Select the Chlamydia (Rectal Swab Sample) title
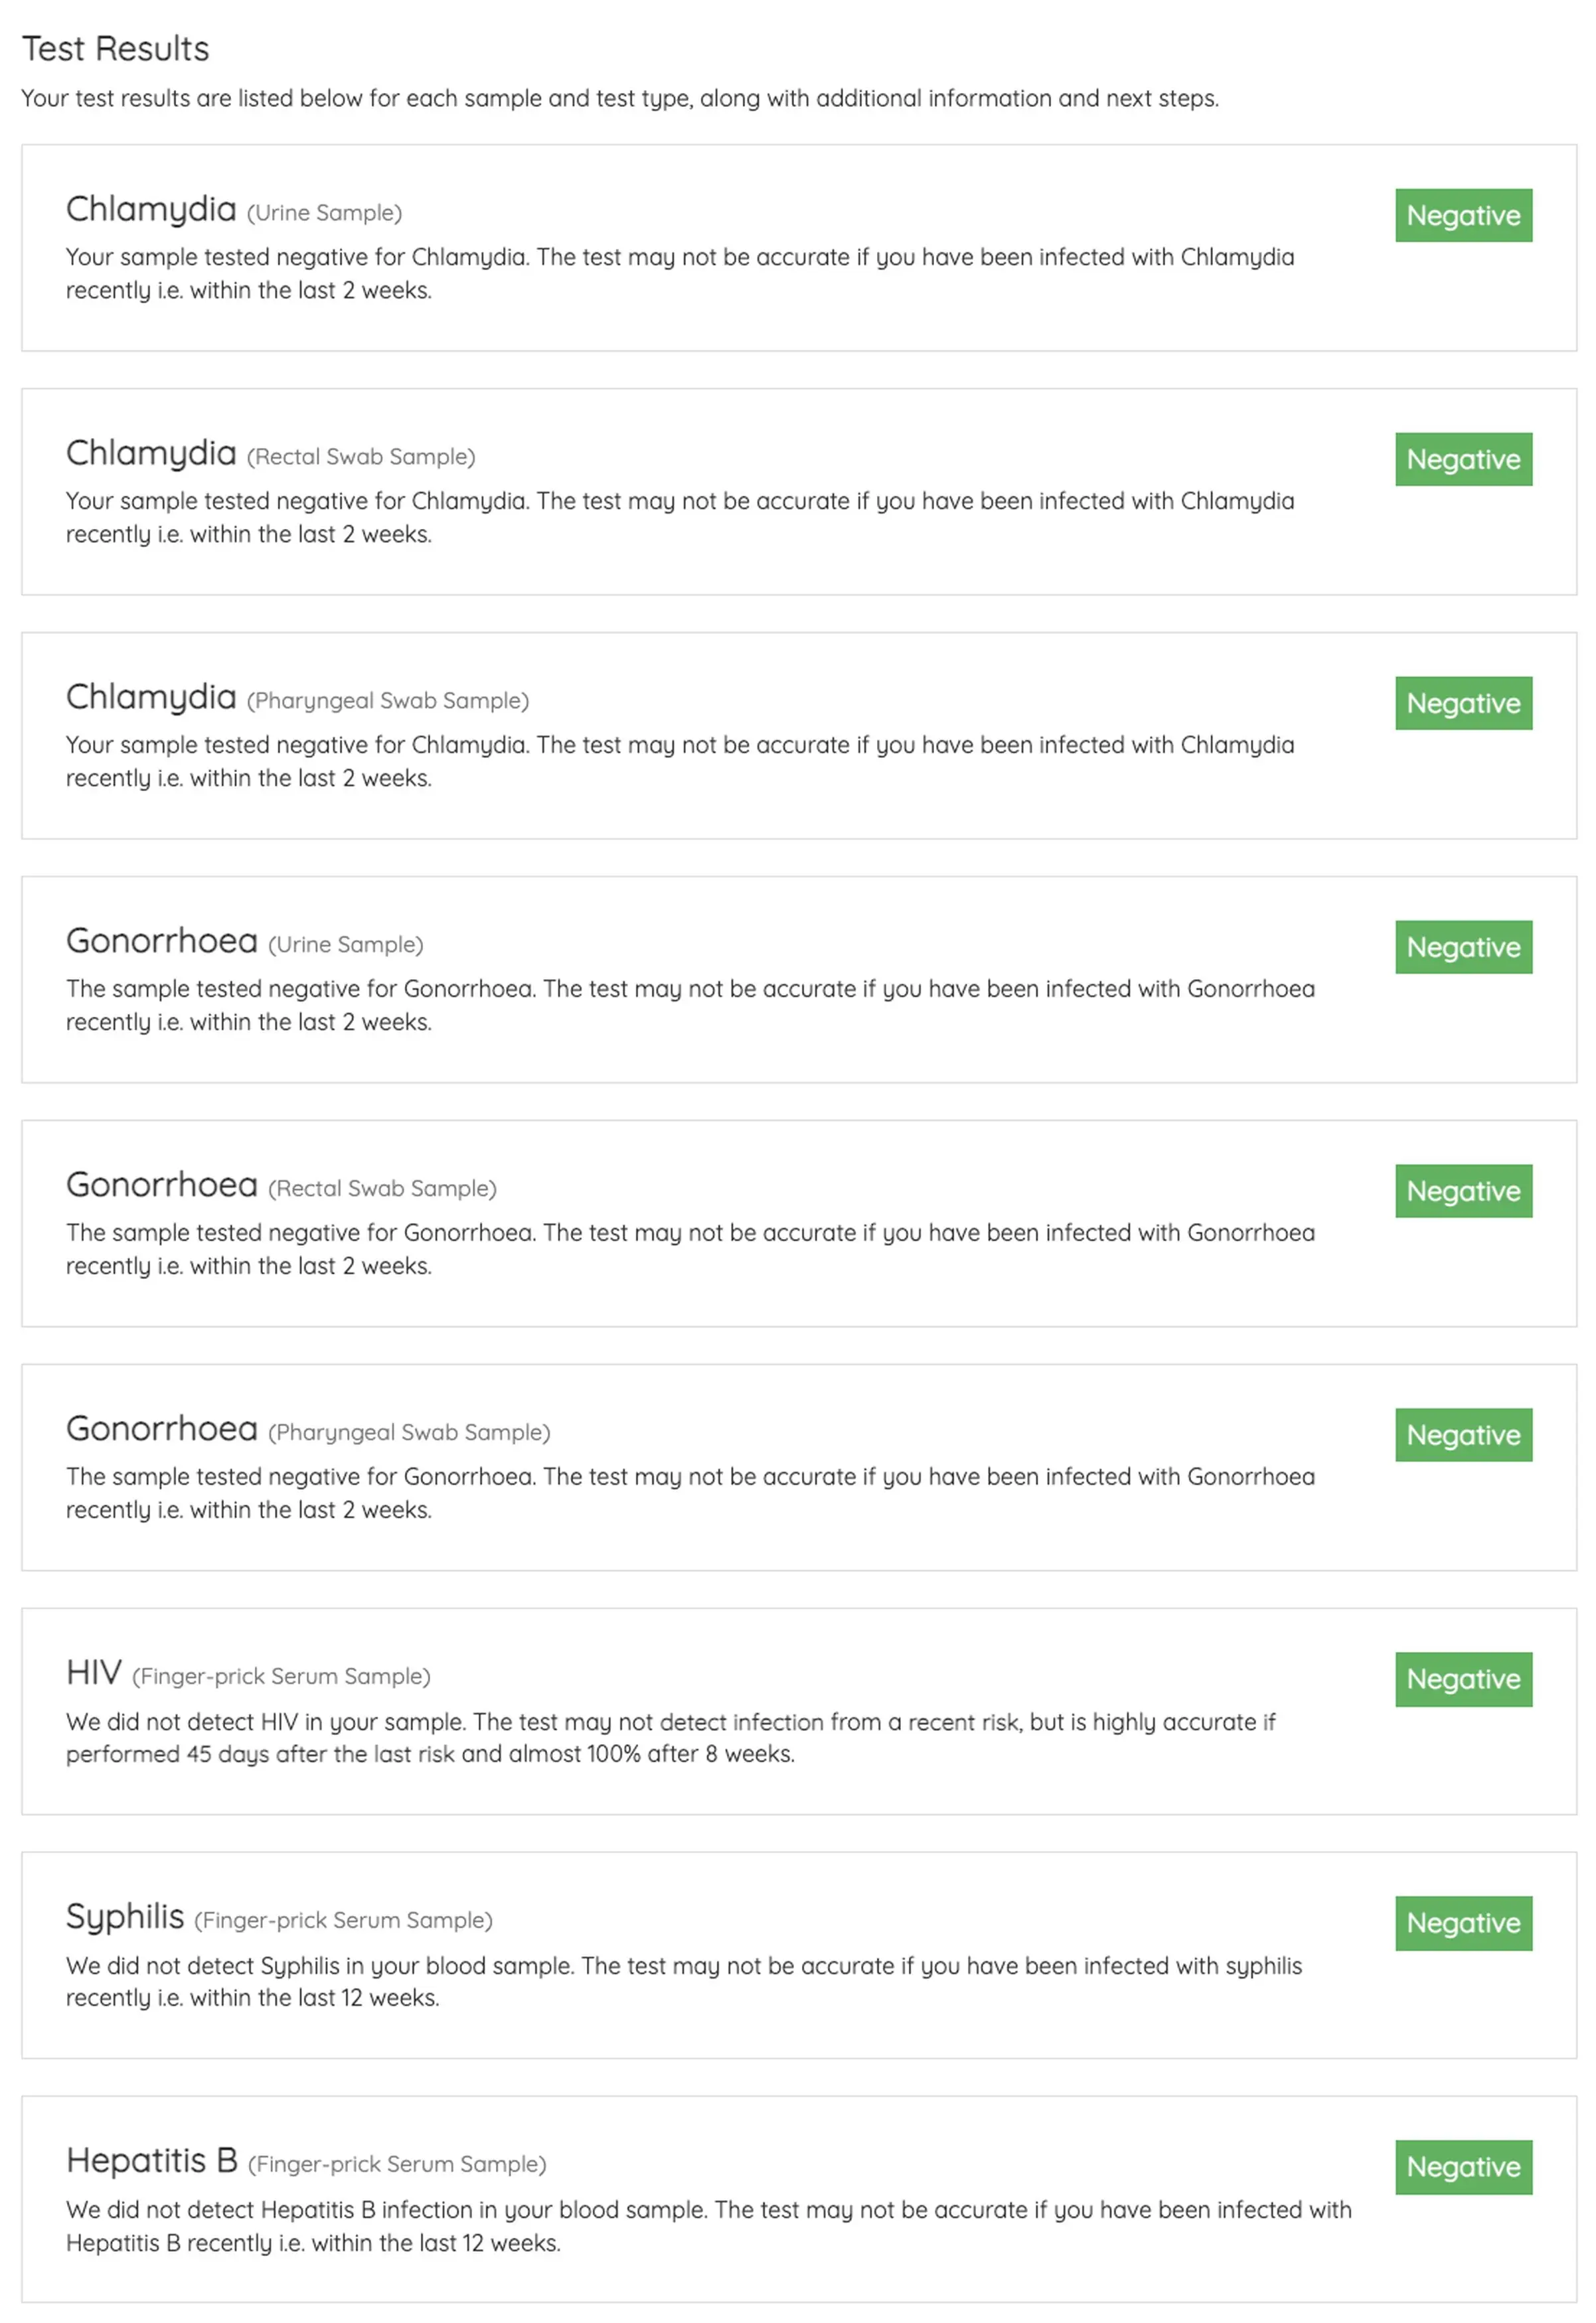 tap(270, 454)
